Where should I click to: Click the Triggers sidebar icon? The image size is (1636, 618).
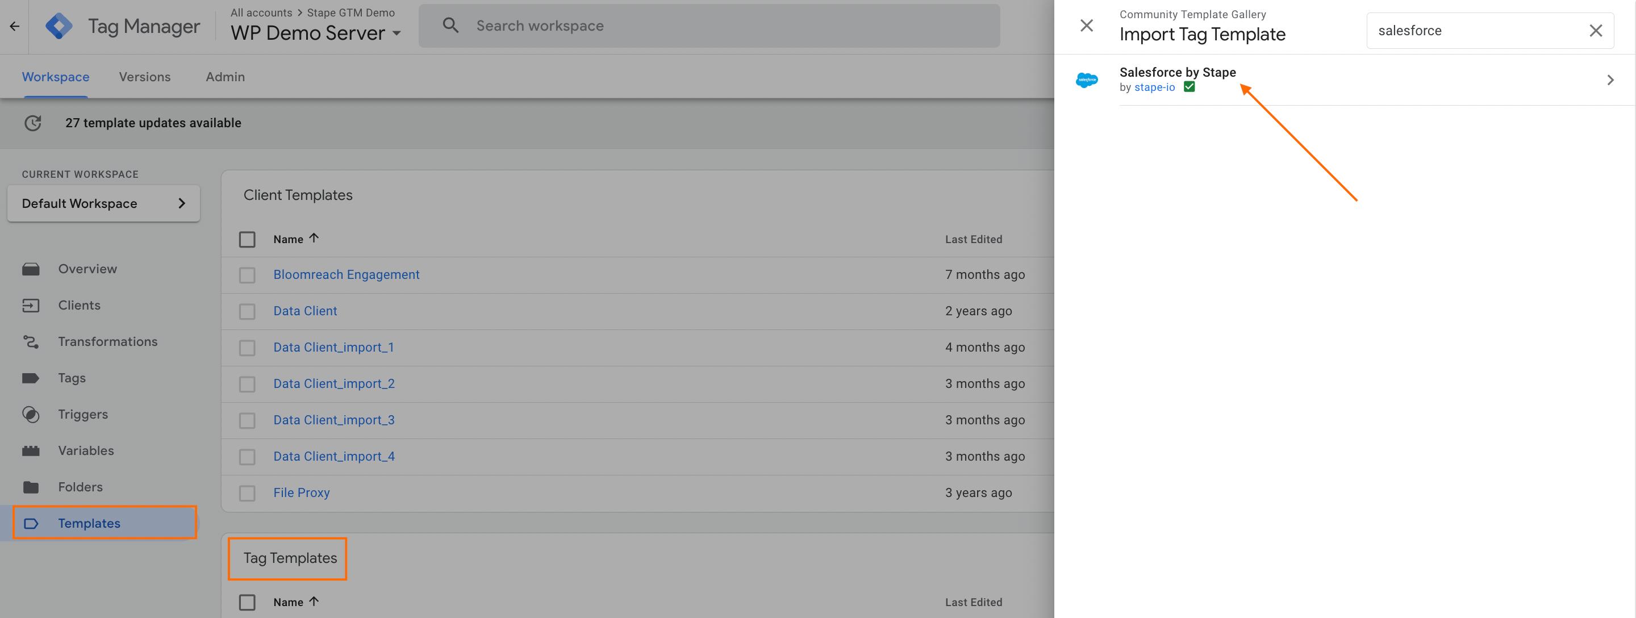pos(31,414)
